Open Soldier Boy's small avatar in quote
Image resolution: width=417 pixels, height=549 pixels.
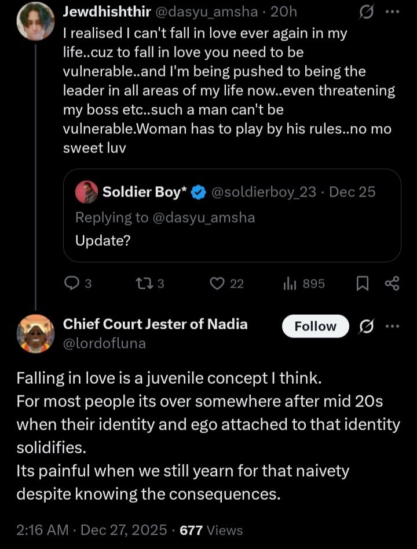87,192
